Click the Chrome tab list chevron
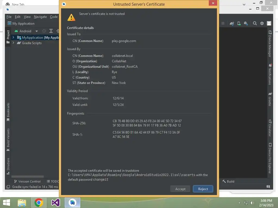Viewport: 278px width, 208px height. click(244, 4)
